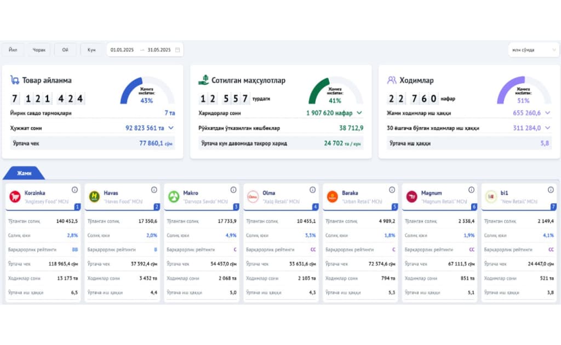Click the Korzinka logo

click(15, 197)
